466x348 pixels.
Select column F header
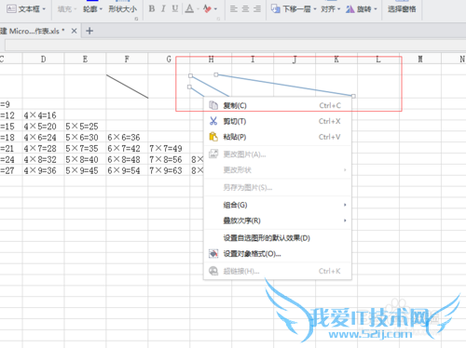point(127,59)
